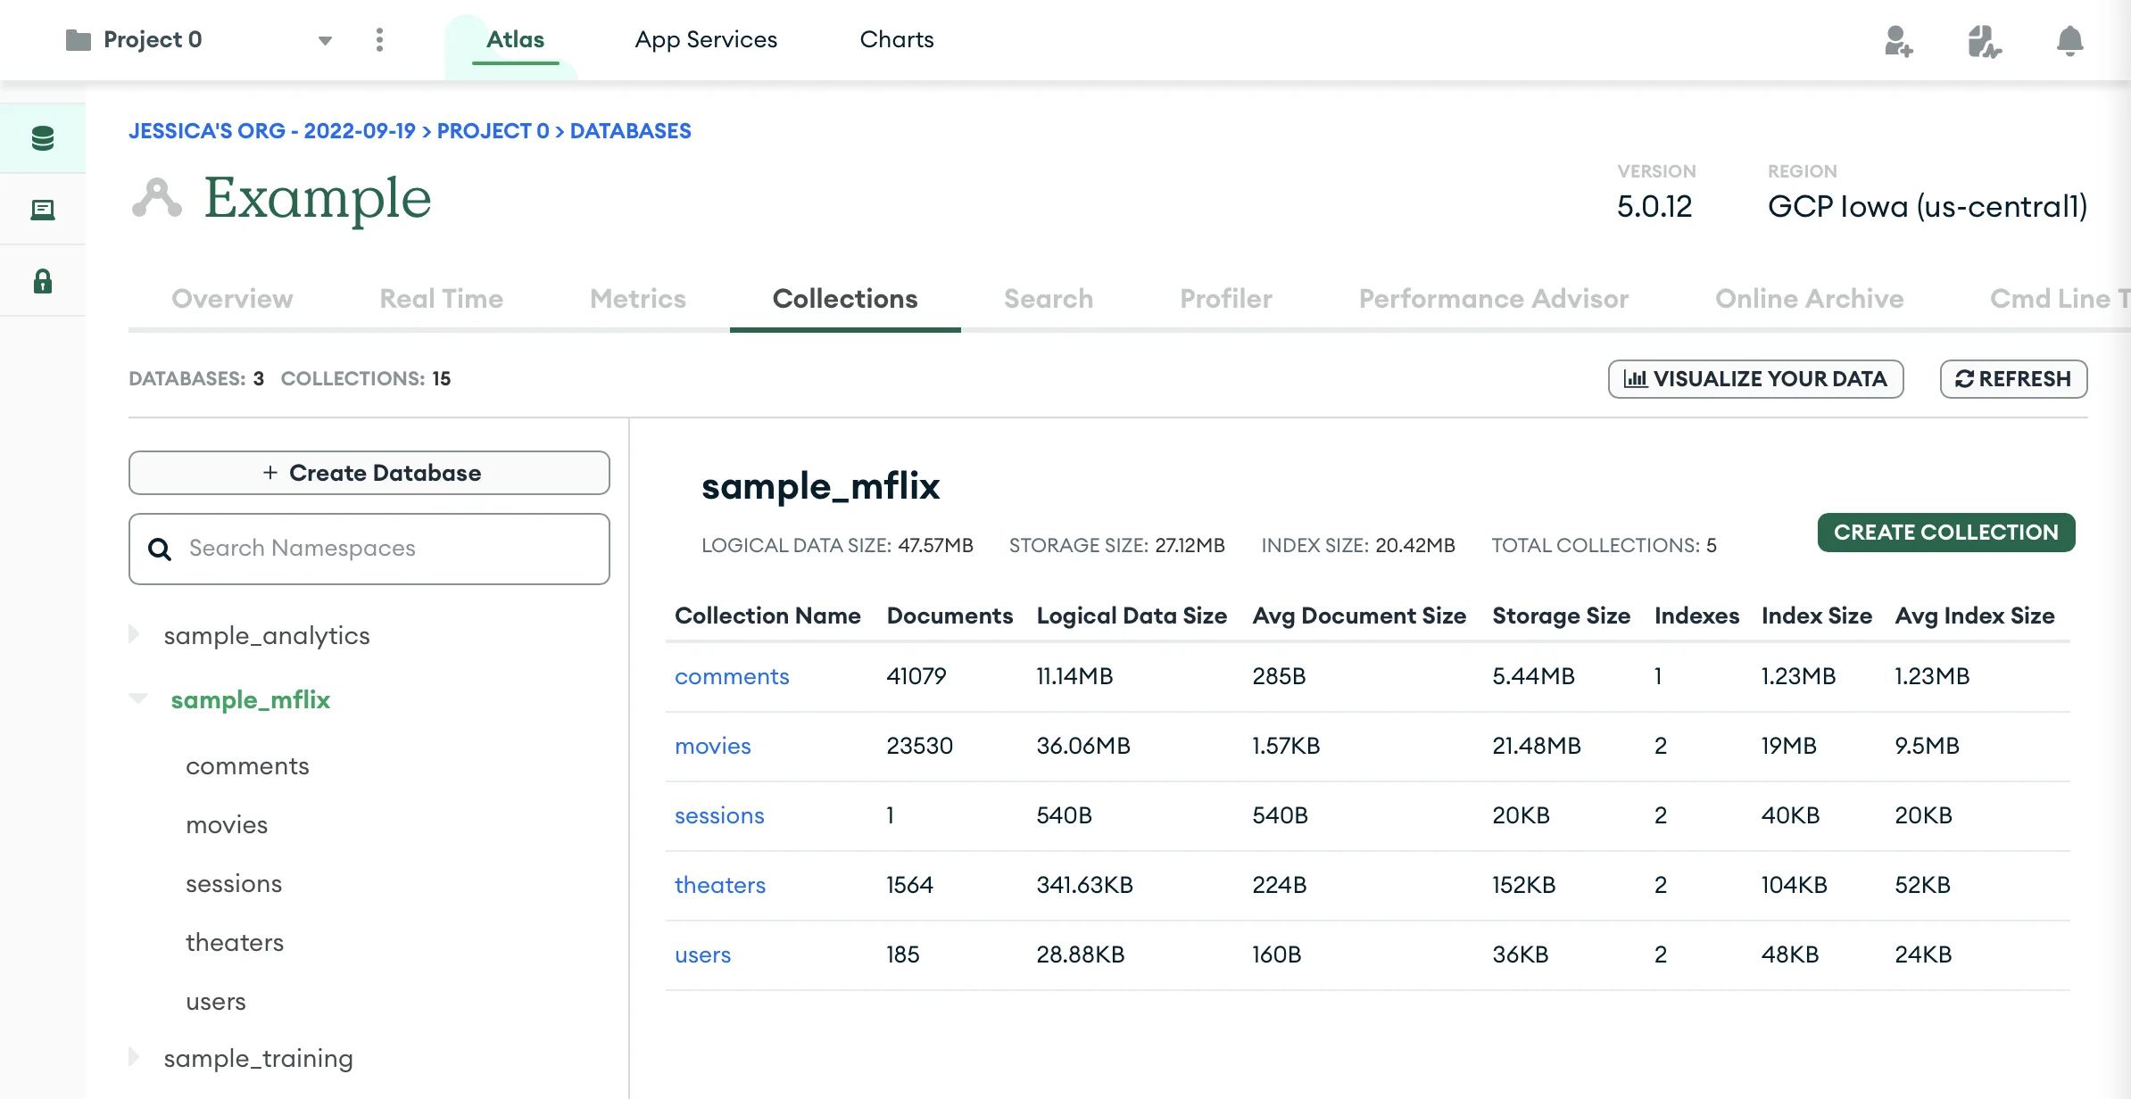Viewport: 2131px width, 1099px height.
Task: Click the magnifier in Search Namespaces
Action: point(160,549)
